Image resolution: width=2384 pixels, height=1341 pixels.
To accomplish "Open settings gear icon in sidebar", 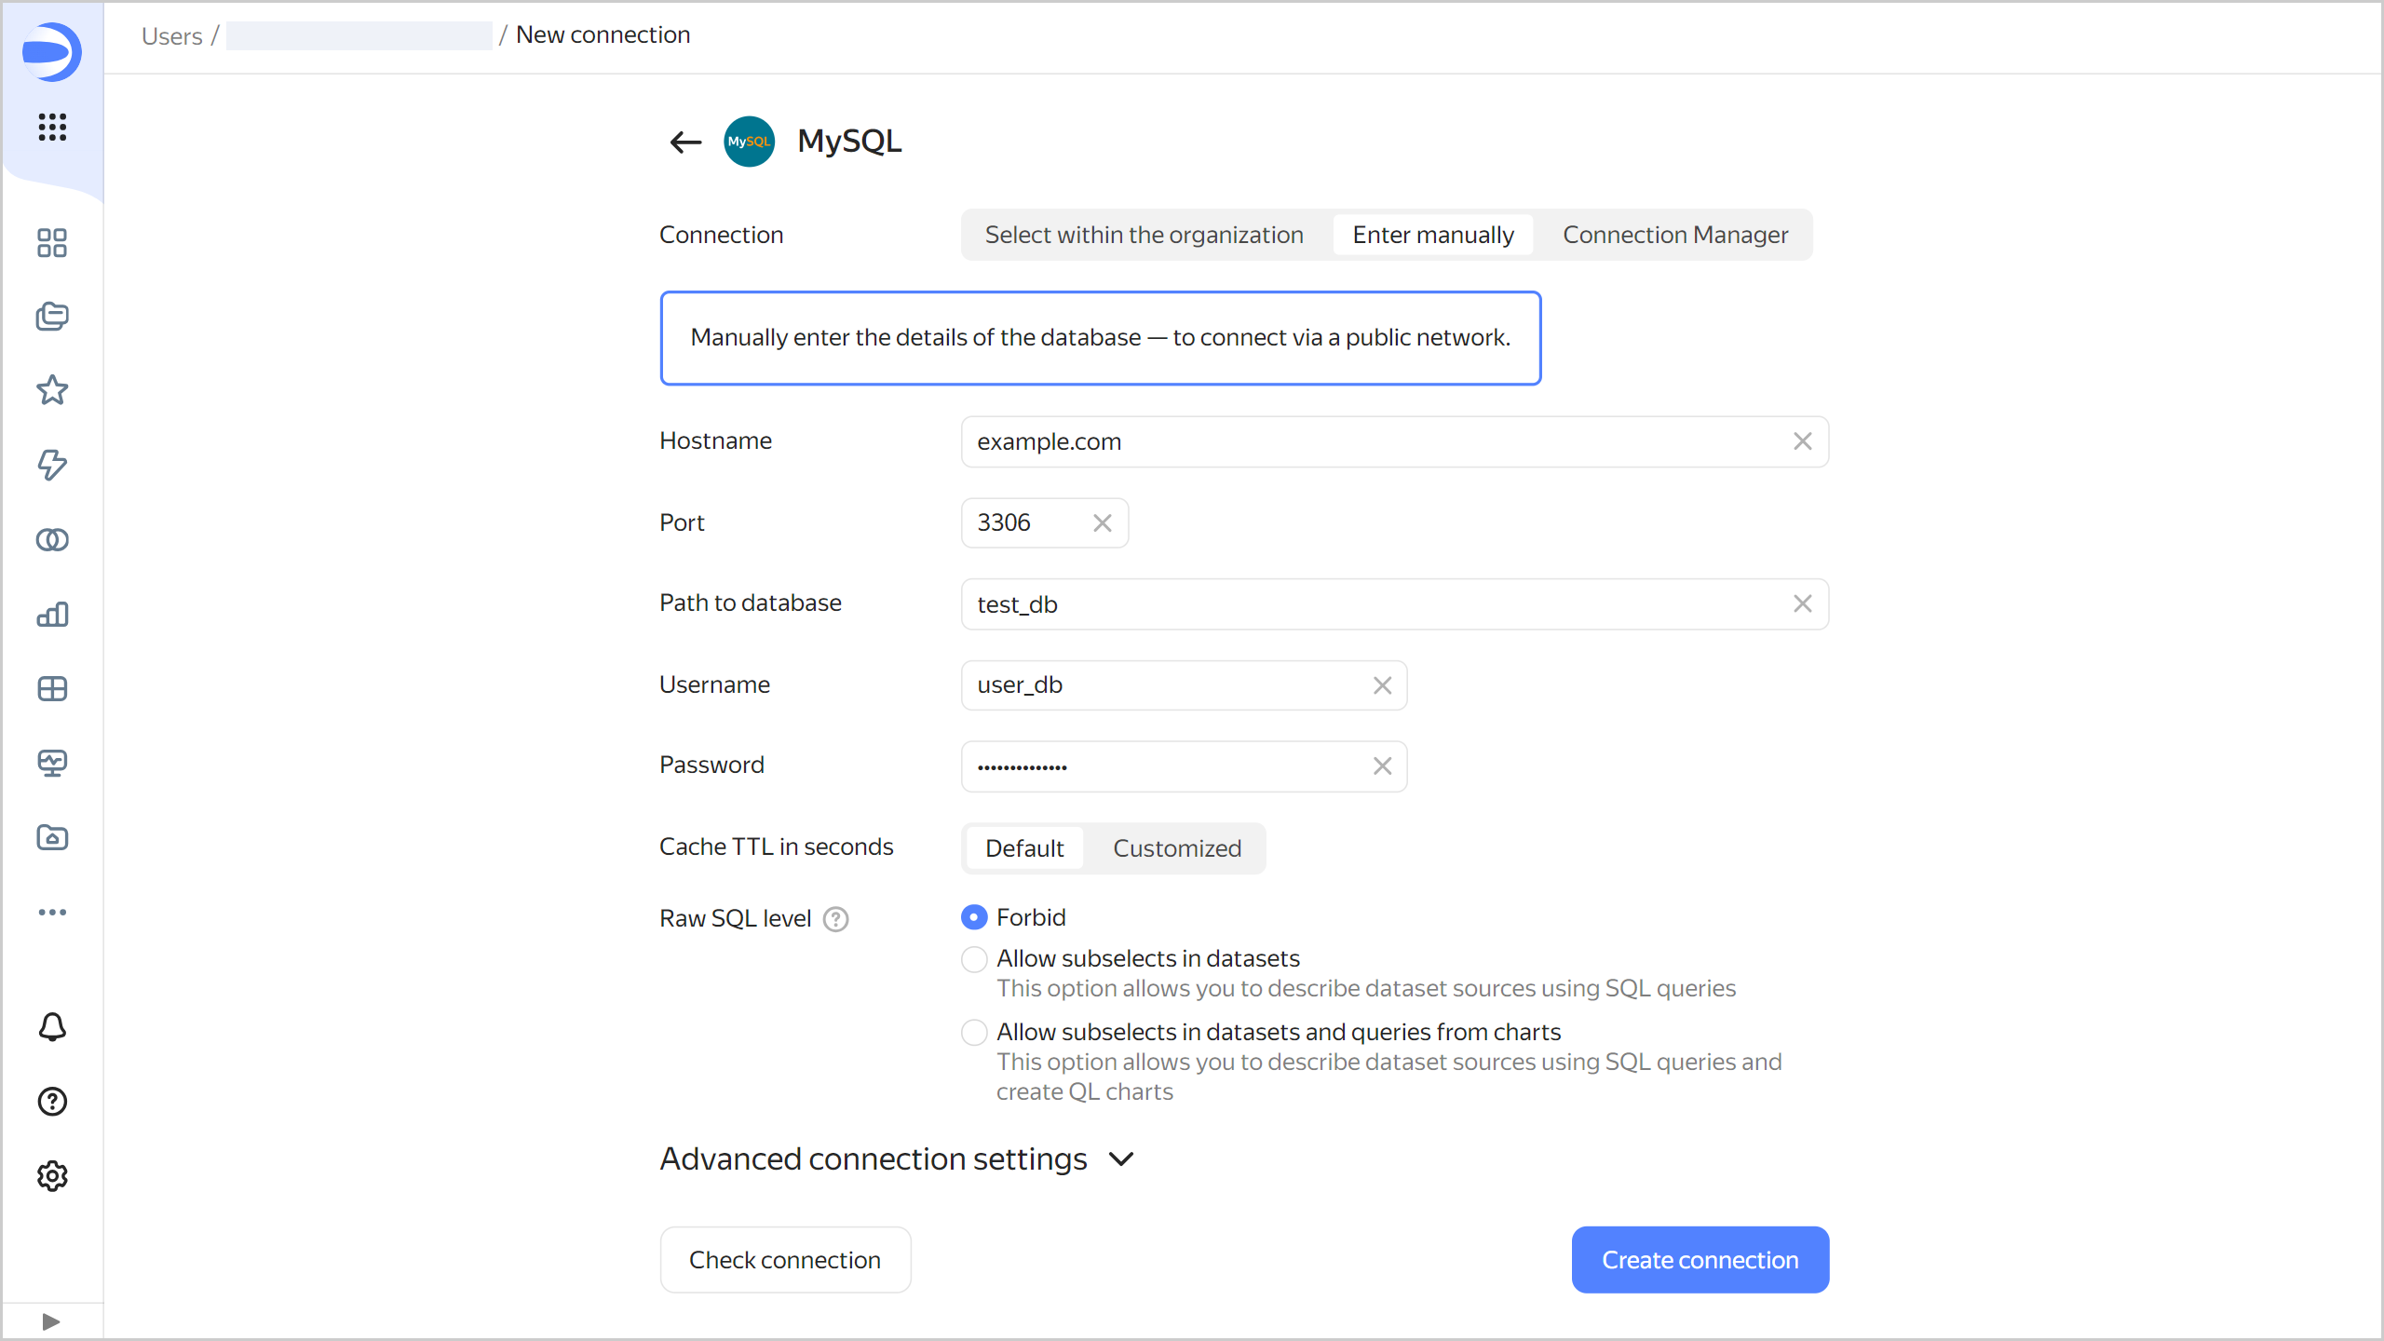I will pyautogui.click(x=52, y=1176).
